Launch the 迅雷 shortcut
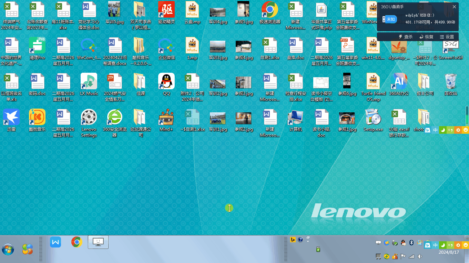Image resolution: width=469 pixels, height=263 pixels. point(11,120)
